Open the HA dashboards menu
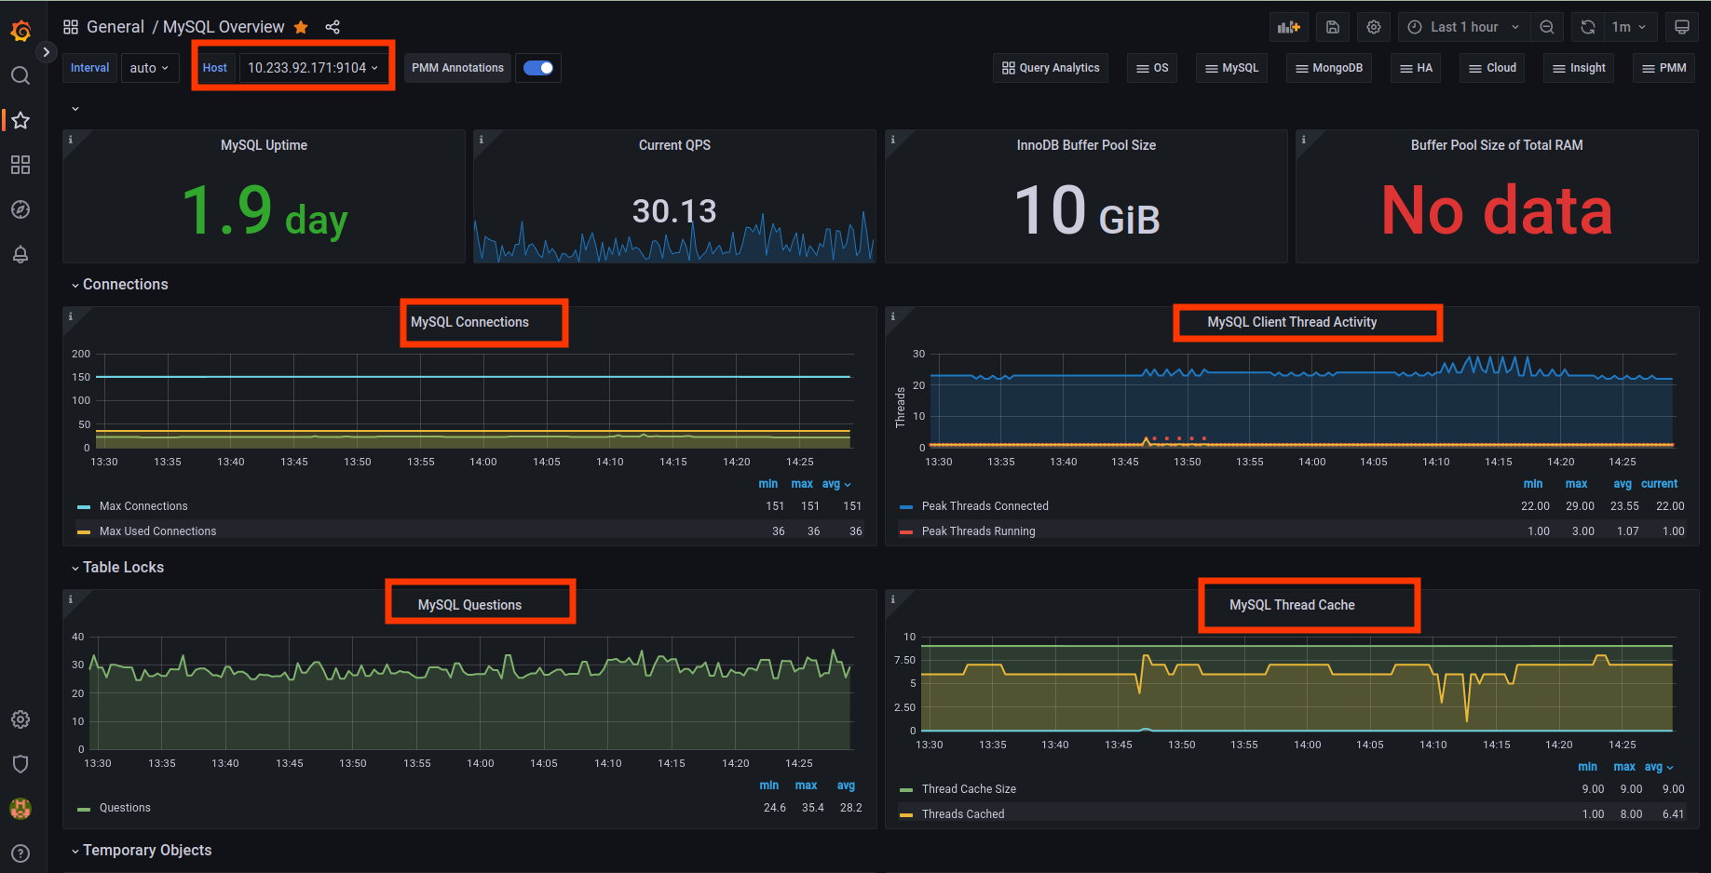The width and height of the screenshot is (1711, 873). 1416,68
